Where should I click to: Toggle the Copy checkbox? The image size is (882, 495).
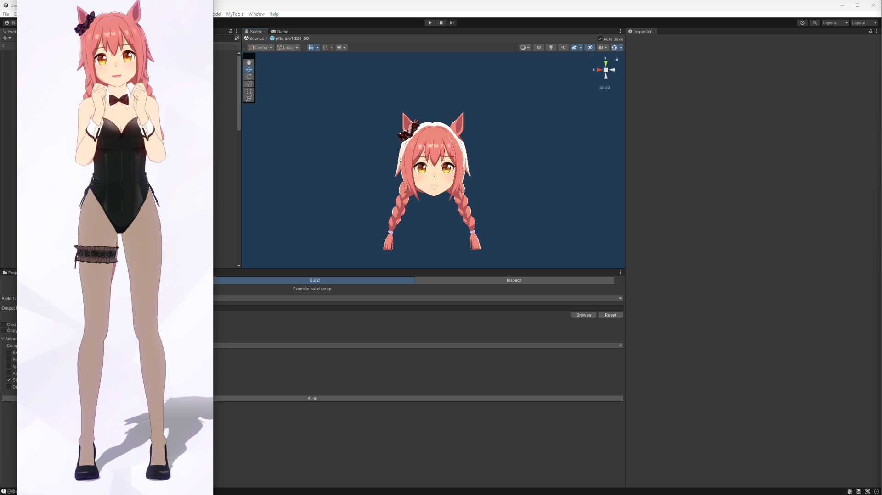coord(4,330)
